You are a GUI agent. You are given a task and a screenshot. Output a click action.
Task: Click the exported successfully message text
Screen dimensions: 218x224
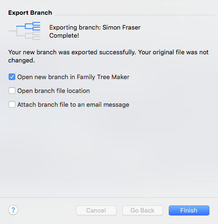[x=109, y=56]
